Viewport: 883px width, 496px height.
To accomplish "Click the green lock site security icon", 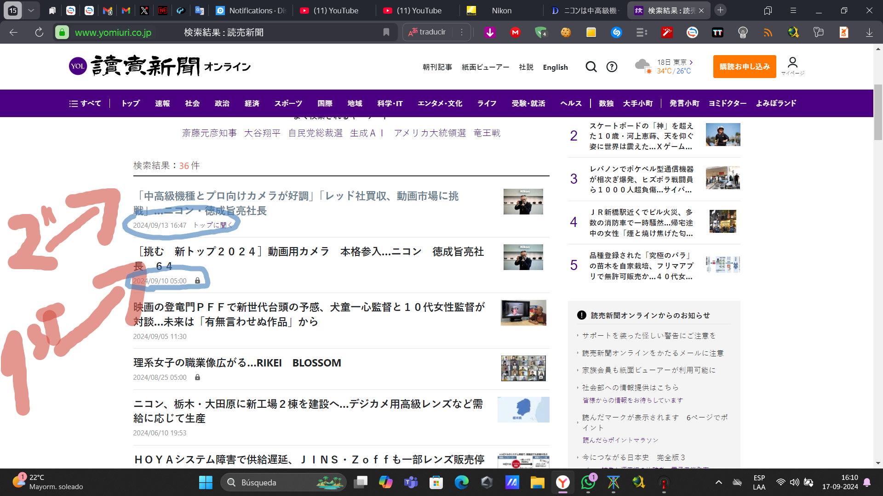I will pos(62,32).
